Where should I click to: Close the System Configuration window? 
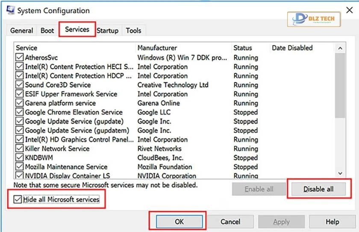click(349, 10)
